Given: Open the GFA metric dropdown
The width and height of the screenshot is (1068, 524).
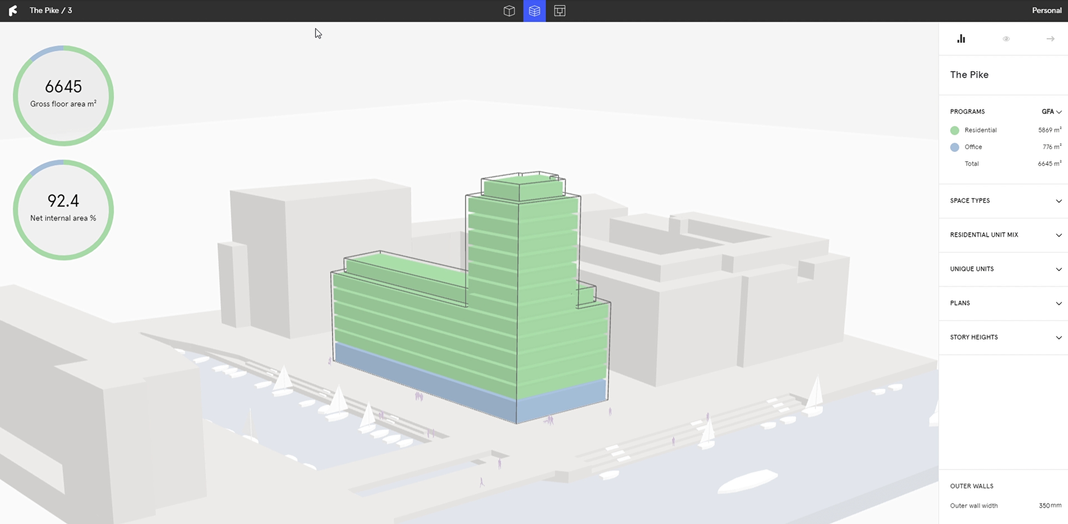Looking at the screenshot, I should [1051, 112].
